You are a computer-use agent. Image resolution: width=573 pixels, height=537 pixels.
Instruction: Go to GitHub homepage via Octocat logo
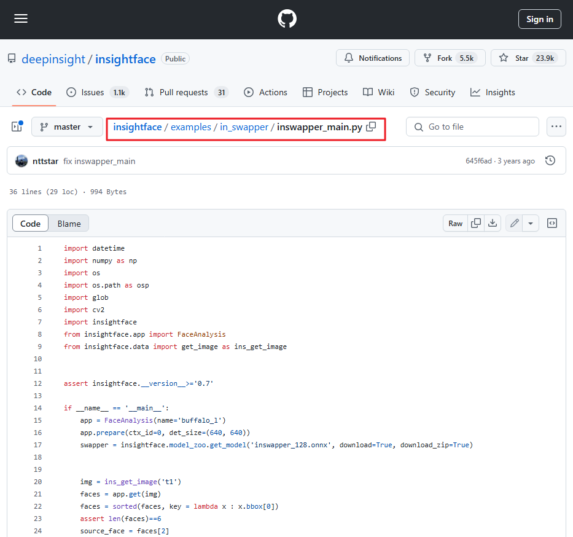(287, 18)
